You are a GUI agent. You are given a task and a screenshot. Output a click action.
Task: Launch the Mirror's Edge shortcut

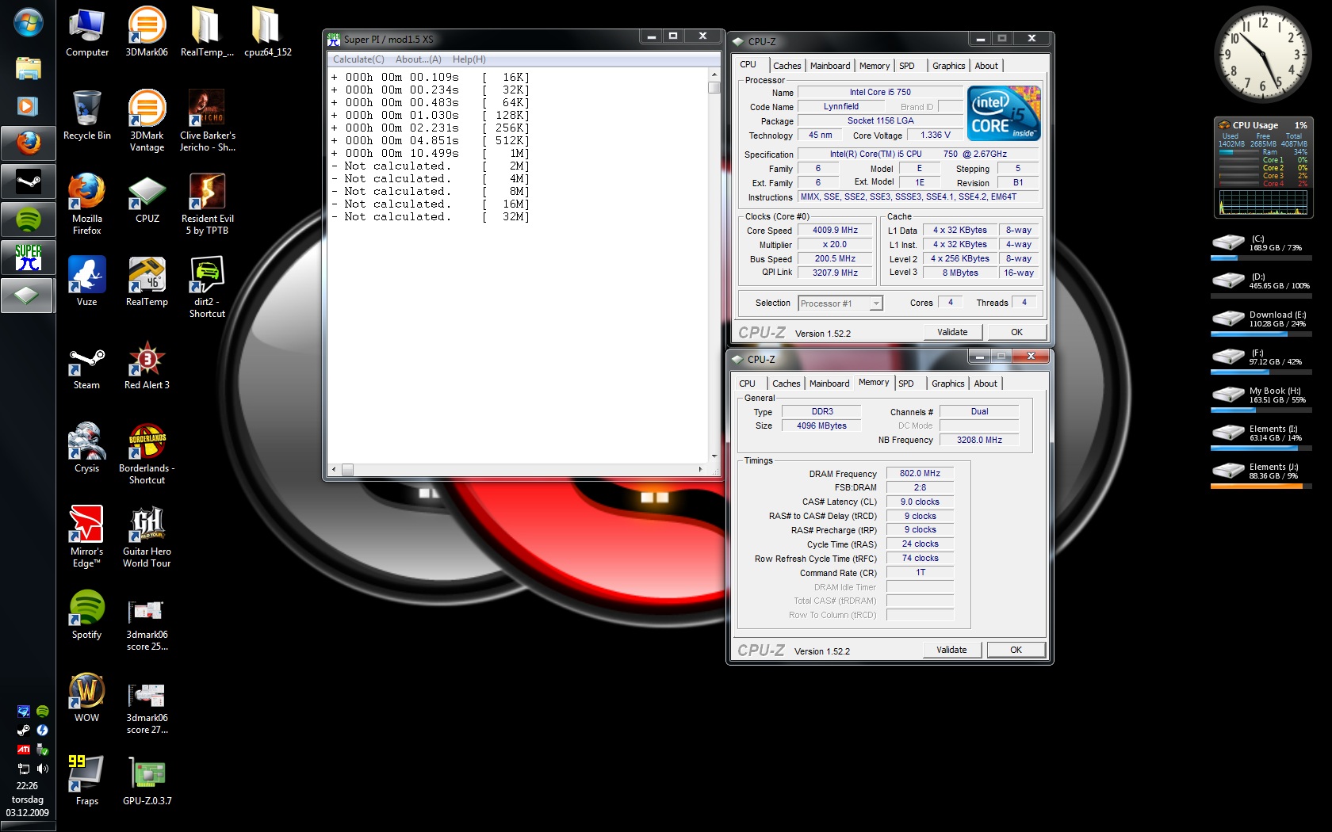(87, 537)
